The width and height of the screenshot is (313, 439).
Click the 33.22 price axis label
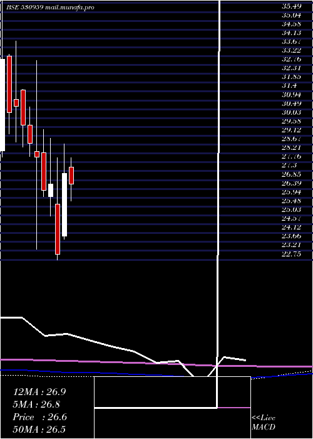click(291, 51)
